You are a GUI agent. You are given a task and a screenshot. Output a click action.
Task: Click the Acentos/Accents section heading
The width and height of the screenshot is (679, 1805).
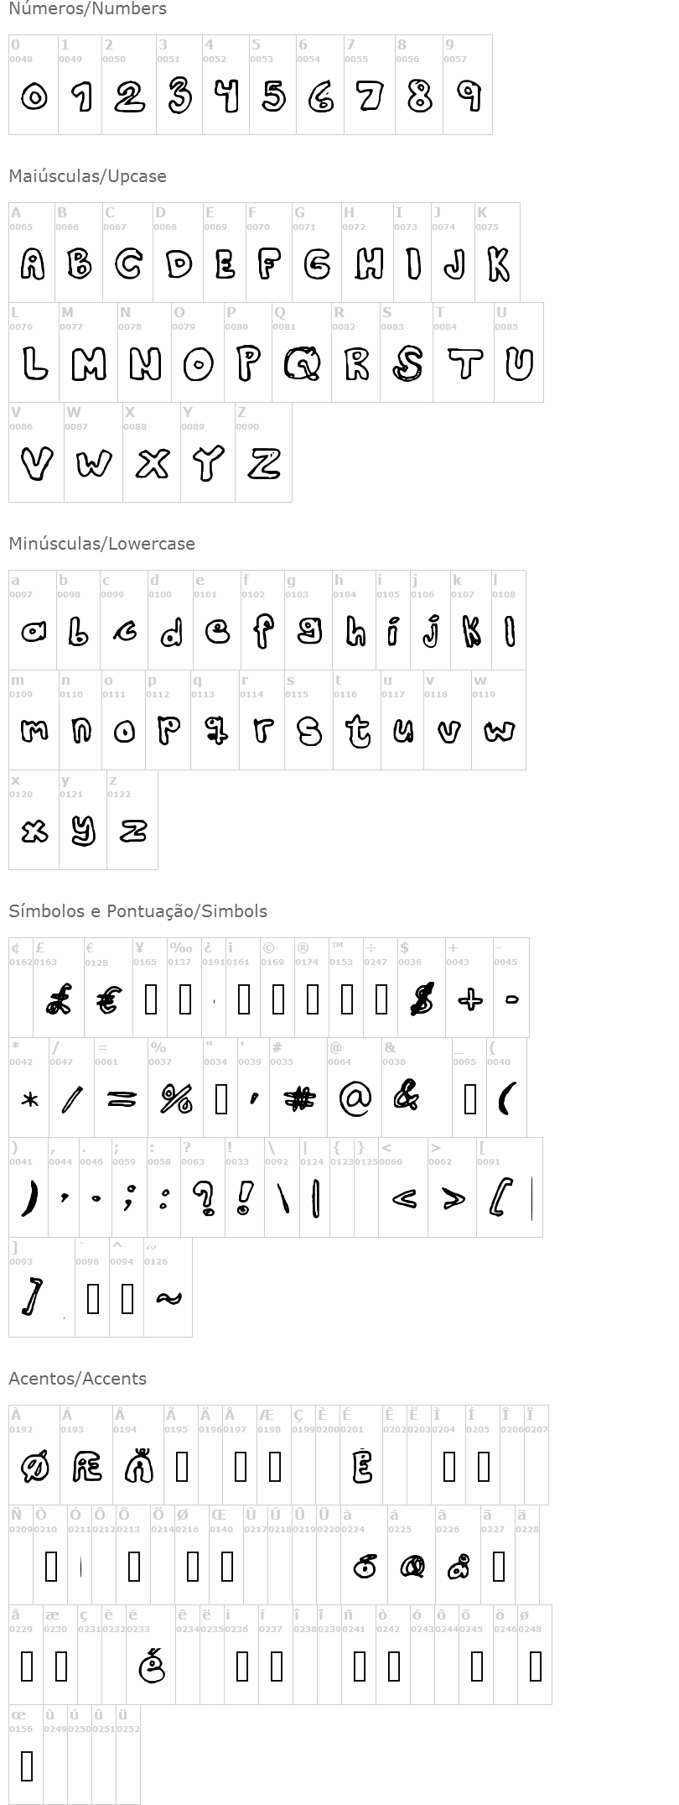tap(78, 1379)
